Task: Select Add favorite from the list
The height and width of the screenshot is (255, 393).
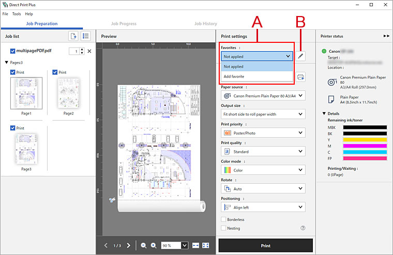Action: (234, 76)
